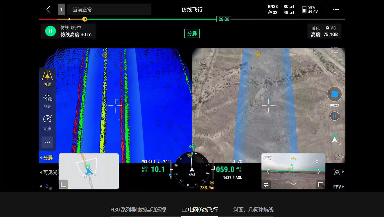The width and height of the screenshot is (384, 217).
Task: Switch to H30 系列导地线自动巡视 tab
Action: pos(138,210)
